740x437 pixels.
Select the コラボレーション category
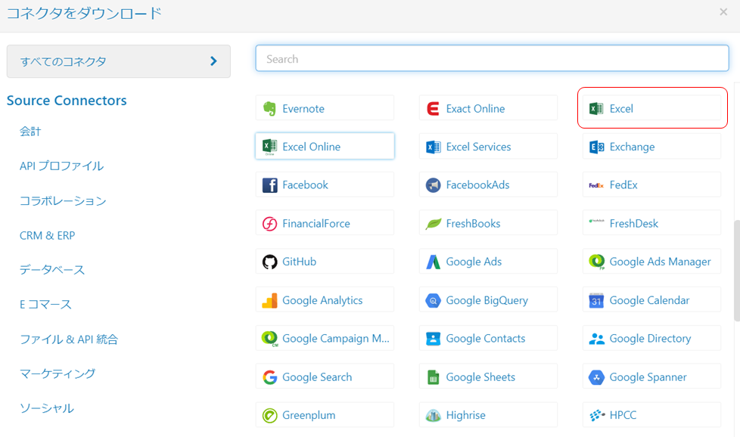(63, 201)
